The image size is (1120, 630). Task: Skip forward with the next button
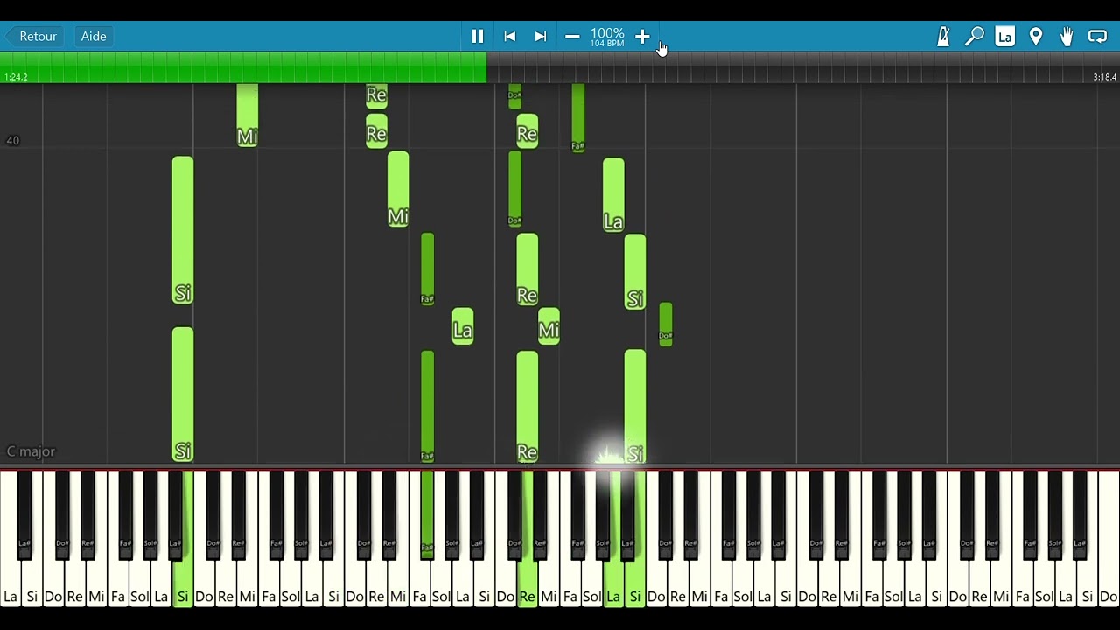tap(541, 37)
